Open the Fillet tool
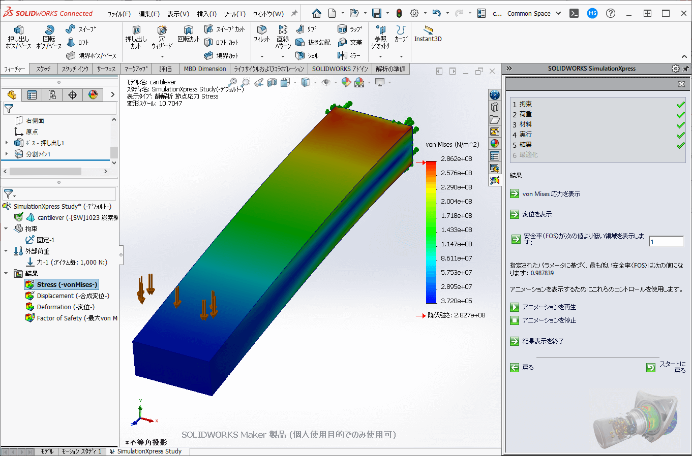The image size is (692, 456). [x=261, y=37]
